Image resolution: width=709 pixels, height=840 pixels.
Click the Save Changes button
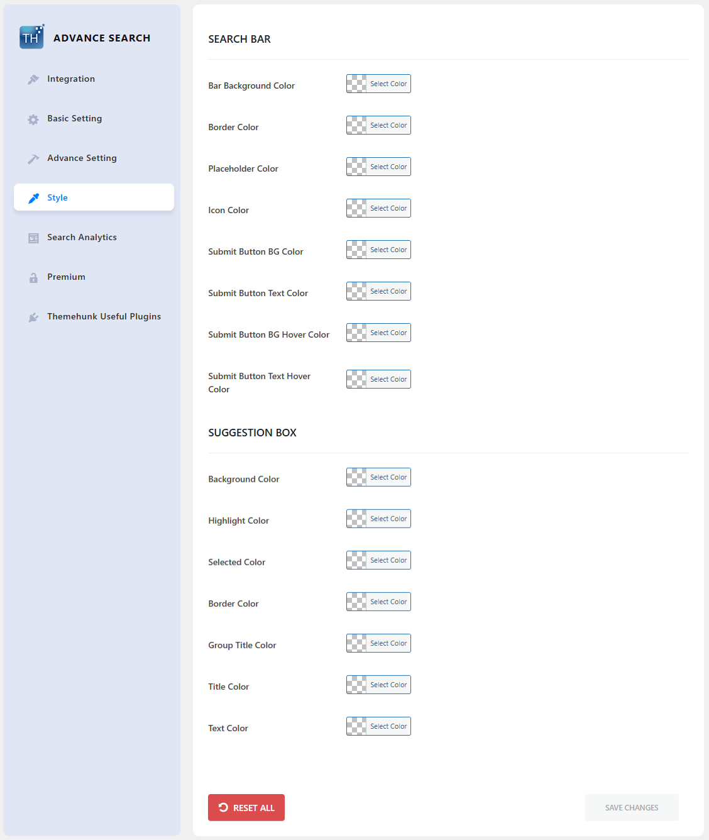pos(631,807)
